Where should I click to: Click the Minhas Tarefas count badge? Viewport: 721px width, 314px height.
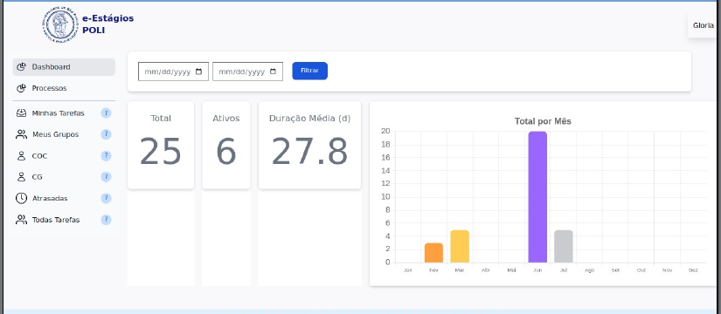tap(106, 113)
